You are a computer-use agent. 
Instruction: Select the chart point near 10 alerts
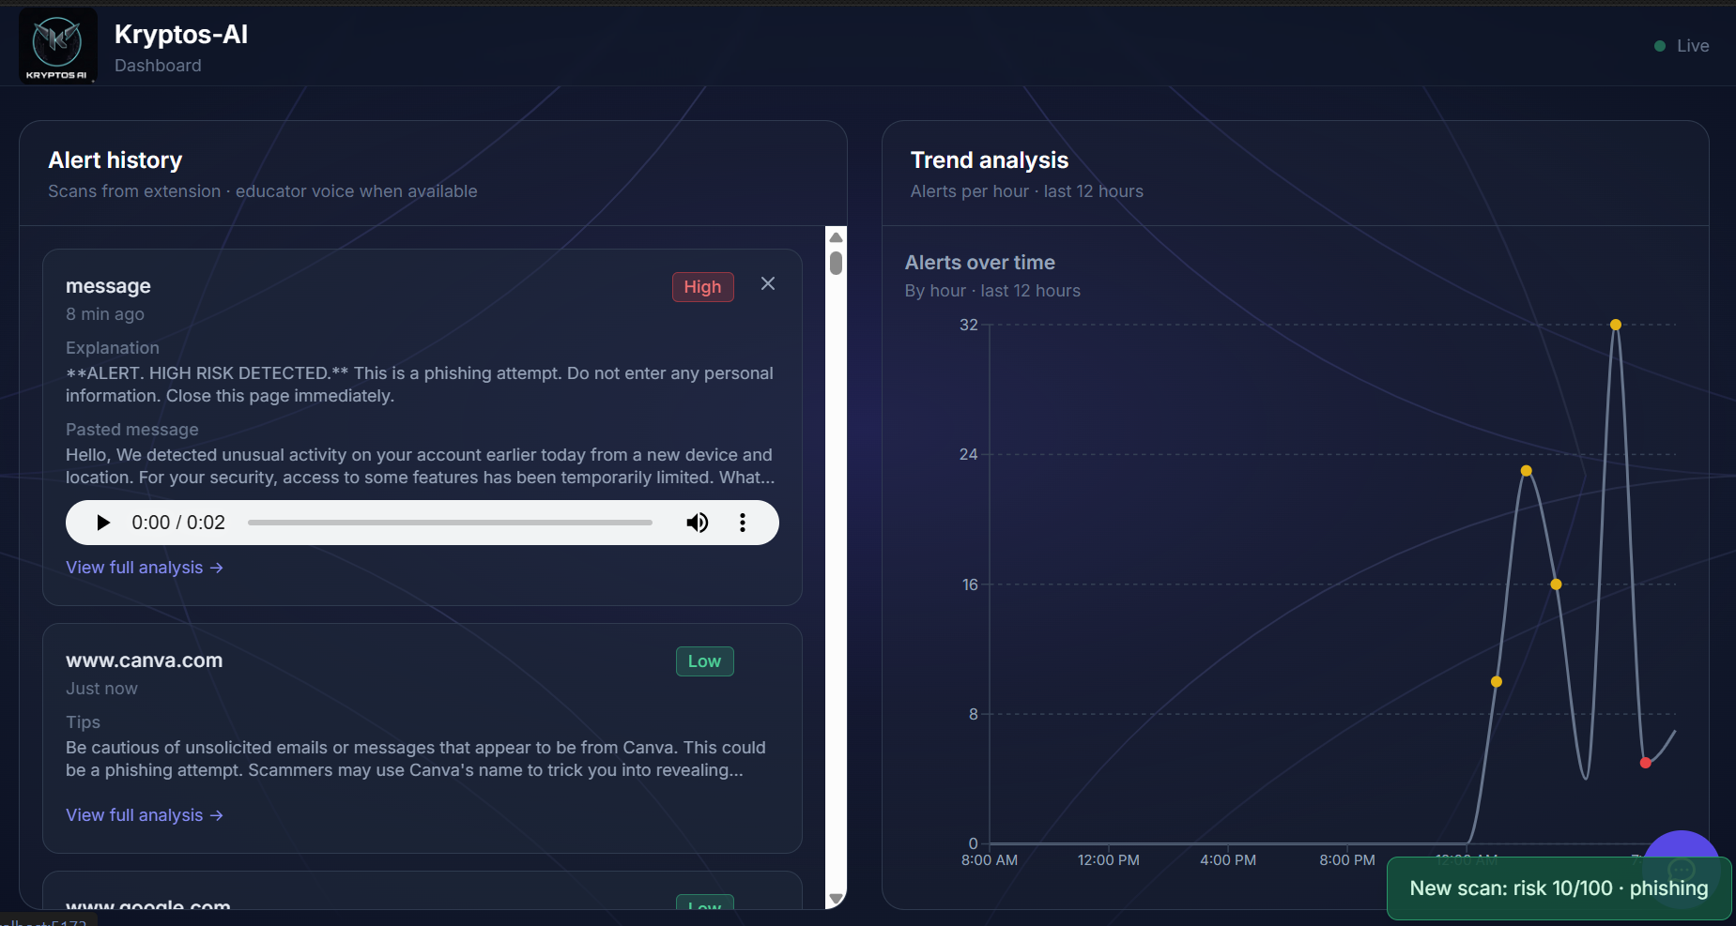1497,682
